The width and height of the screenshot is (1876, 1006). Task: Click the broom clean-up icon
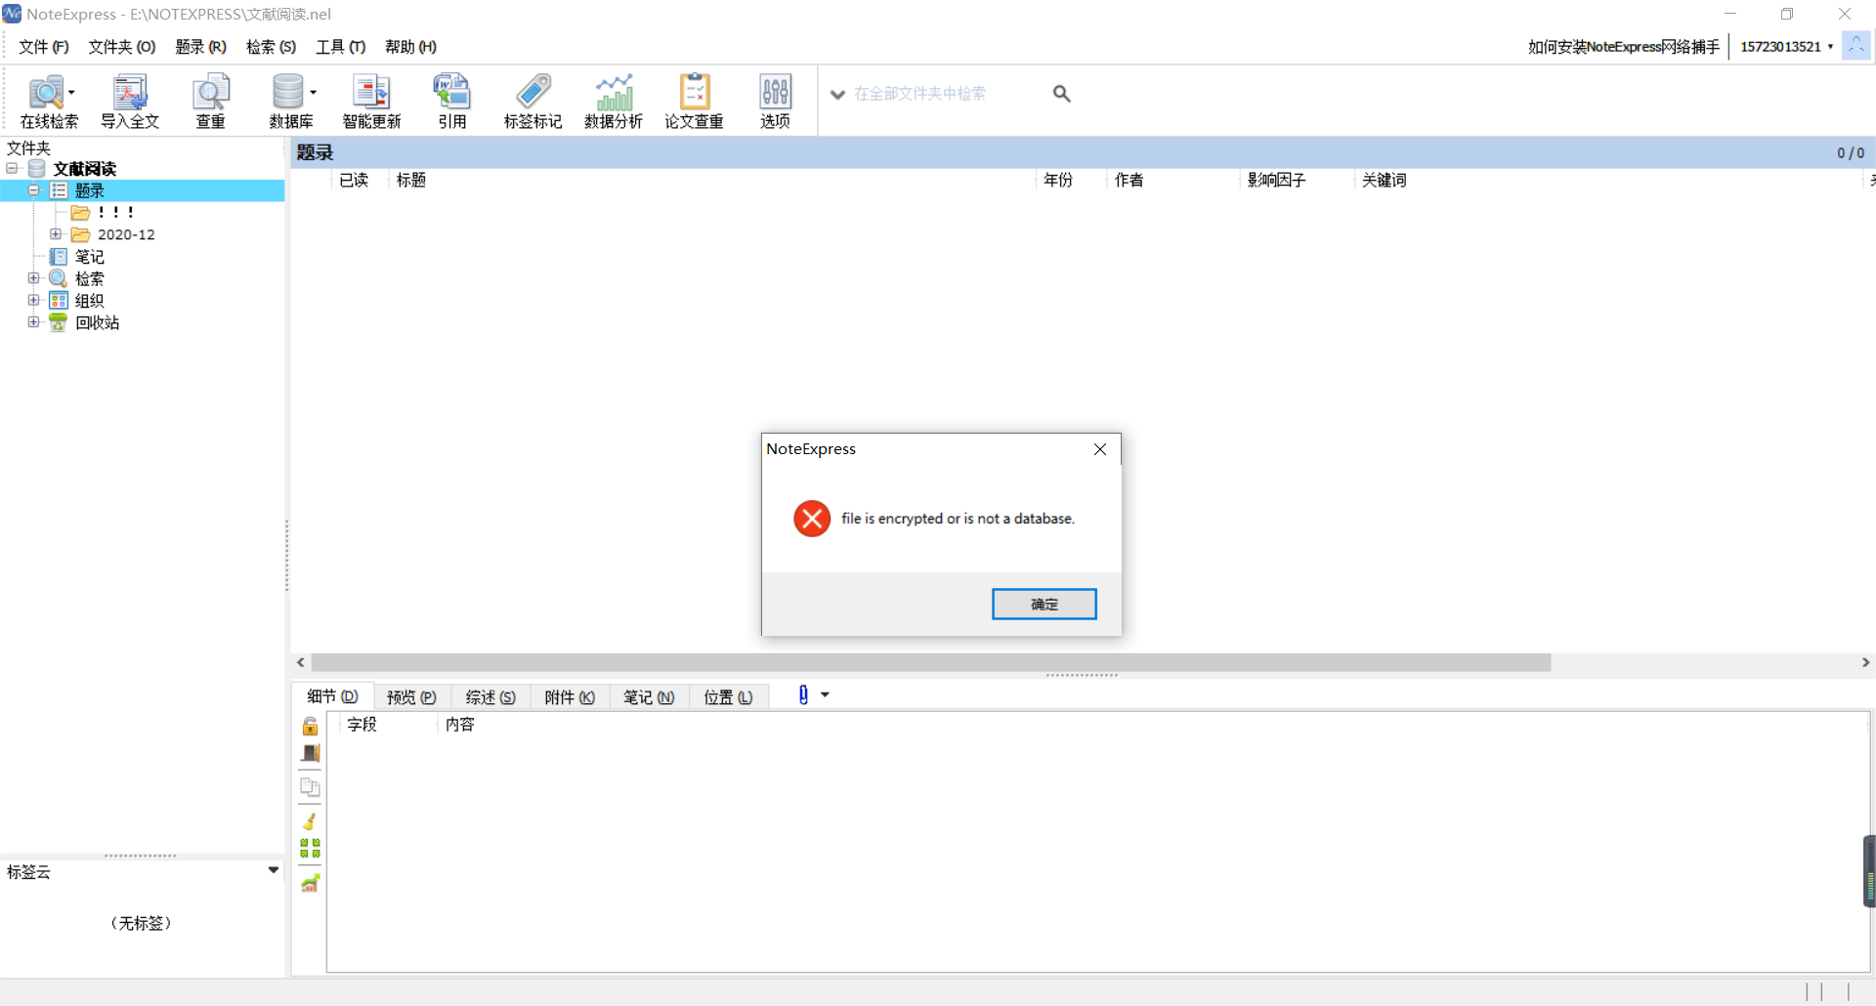point(310,821)
